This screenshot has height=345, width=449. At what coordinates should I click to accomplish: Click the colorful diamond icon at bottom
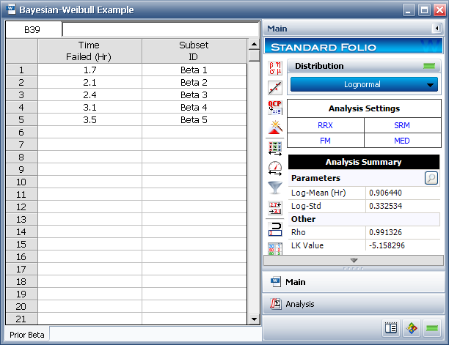412,328
